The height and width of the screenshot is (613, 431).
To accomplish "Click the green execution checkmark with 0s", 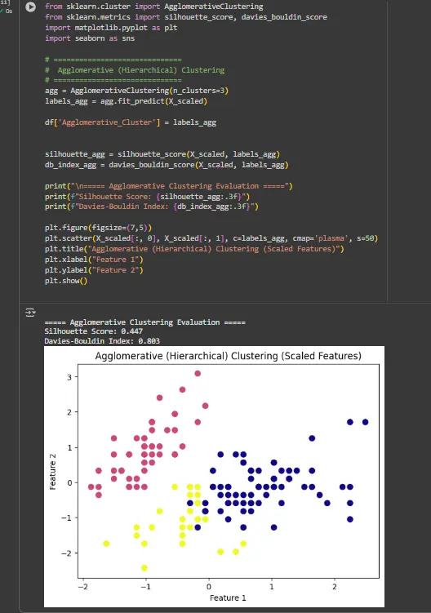I will pyautogui.click(x=7, y=11).
